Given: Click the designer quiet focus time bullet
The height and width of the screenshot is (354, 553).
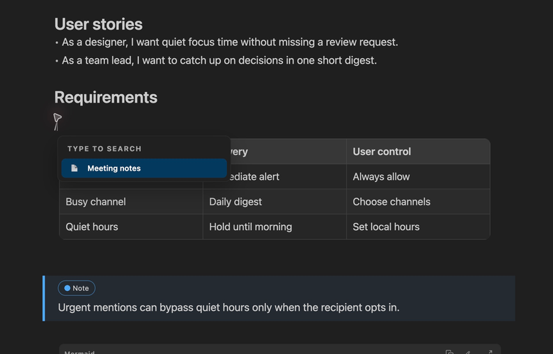Looking at the screenshot, I should (x=230, y=42).
